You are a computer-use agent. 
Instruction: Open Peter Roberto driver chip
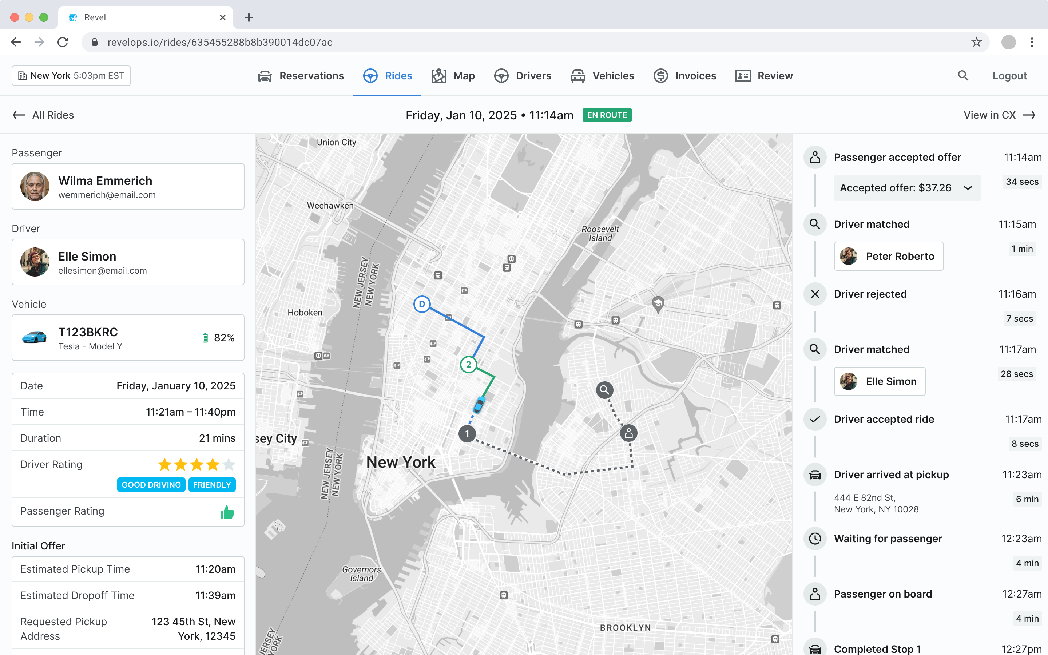point(889,257)
